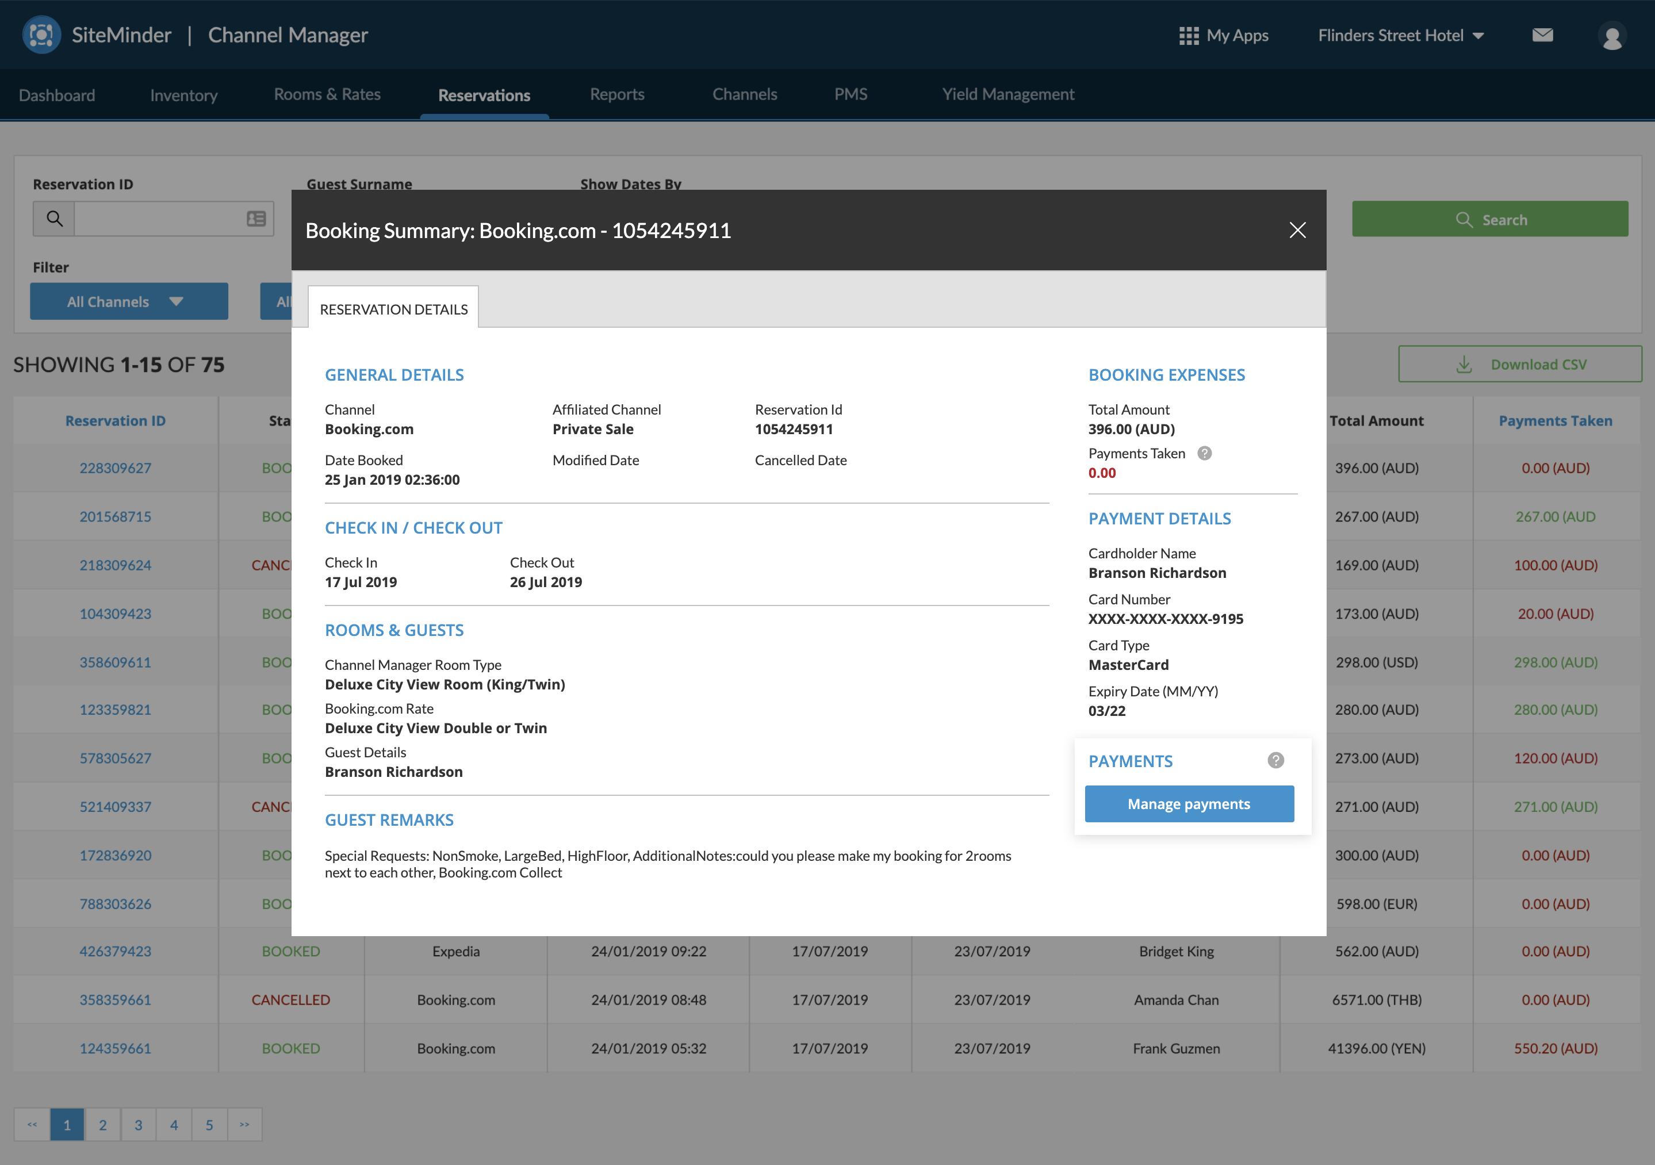Open reservation 172836920

[116, 856]
